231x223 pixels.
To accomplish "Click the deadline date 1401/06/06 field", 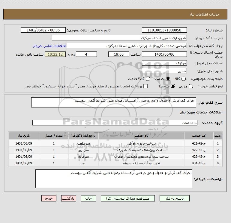I will click(x=164, y=54).
